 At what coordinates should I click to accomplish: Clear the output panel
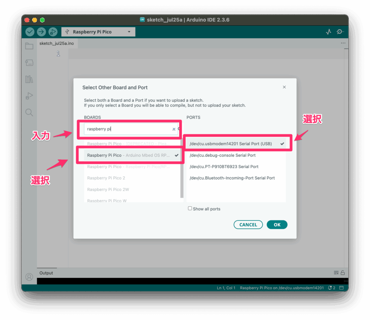point(336,273)
